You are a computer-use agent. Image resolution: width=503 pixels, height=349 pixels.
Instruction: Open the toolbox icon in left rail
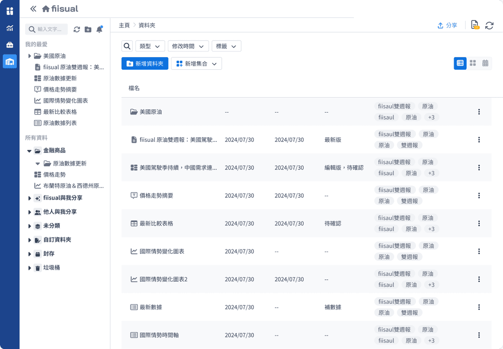tap(10, 45)
